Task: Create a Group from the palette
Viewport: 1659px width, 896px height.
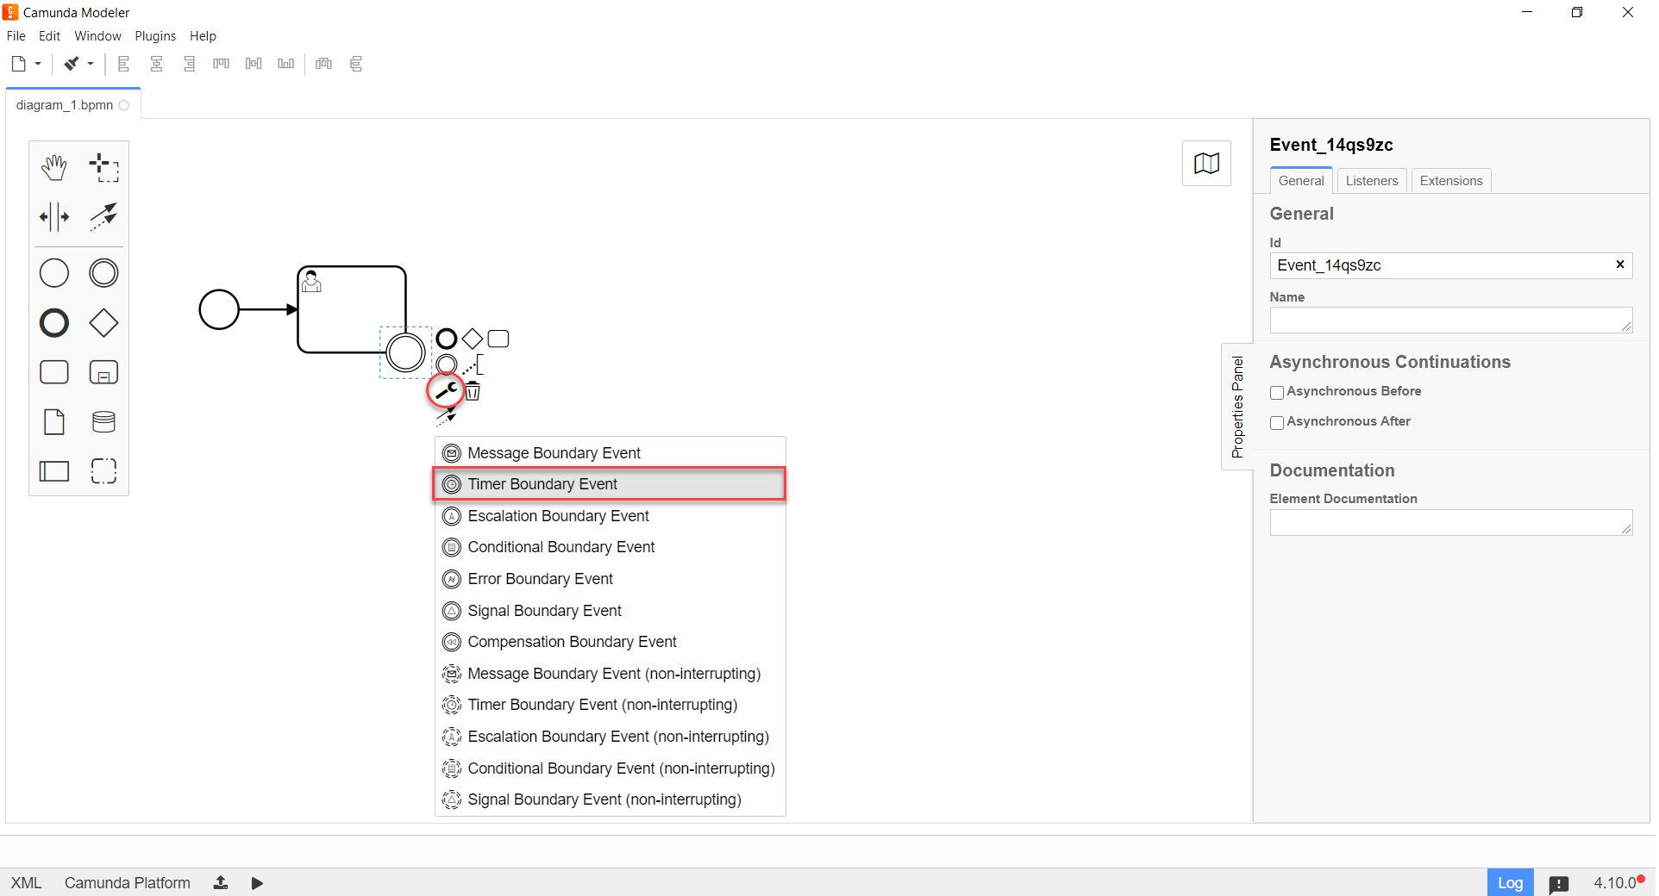Action: (103, 471)
